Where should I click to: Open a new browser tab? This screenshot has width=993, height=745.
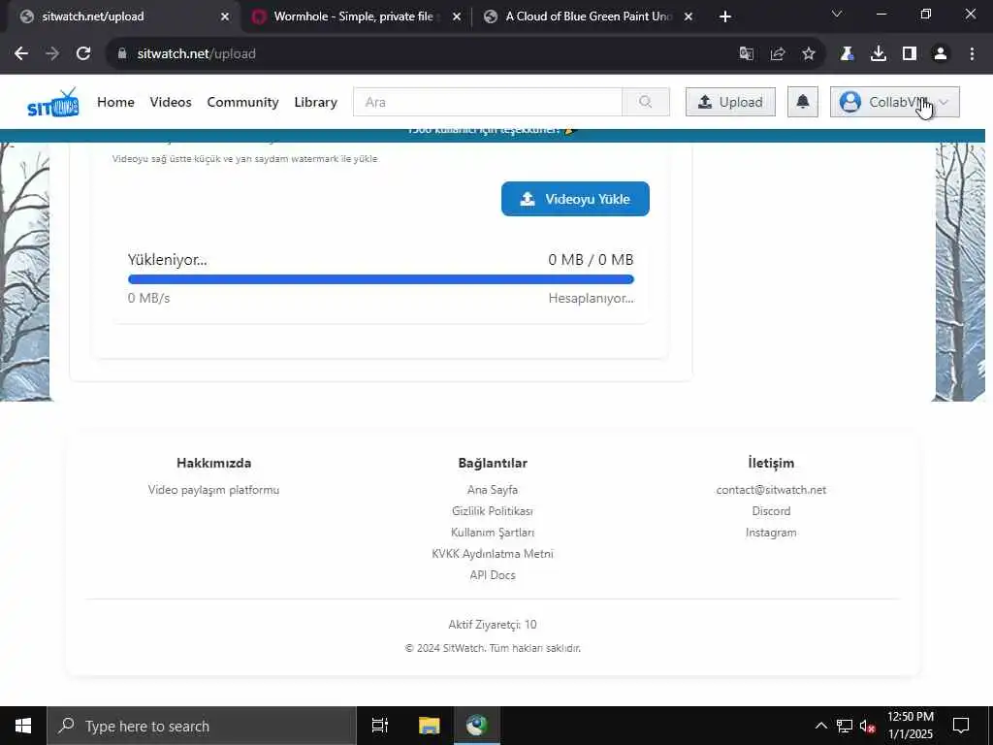click(725, 16)
